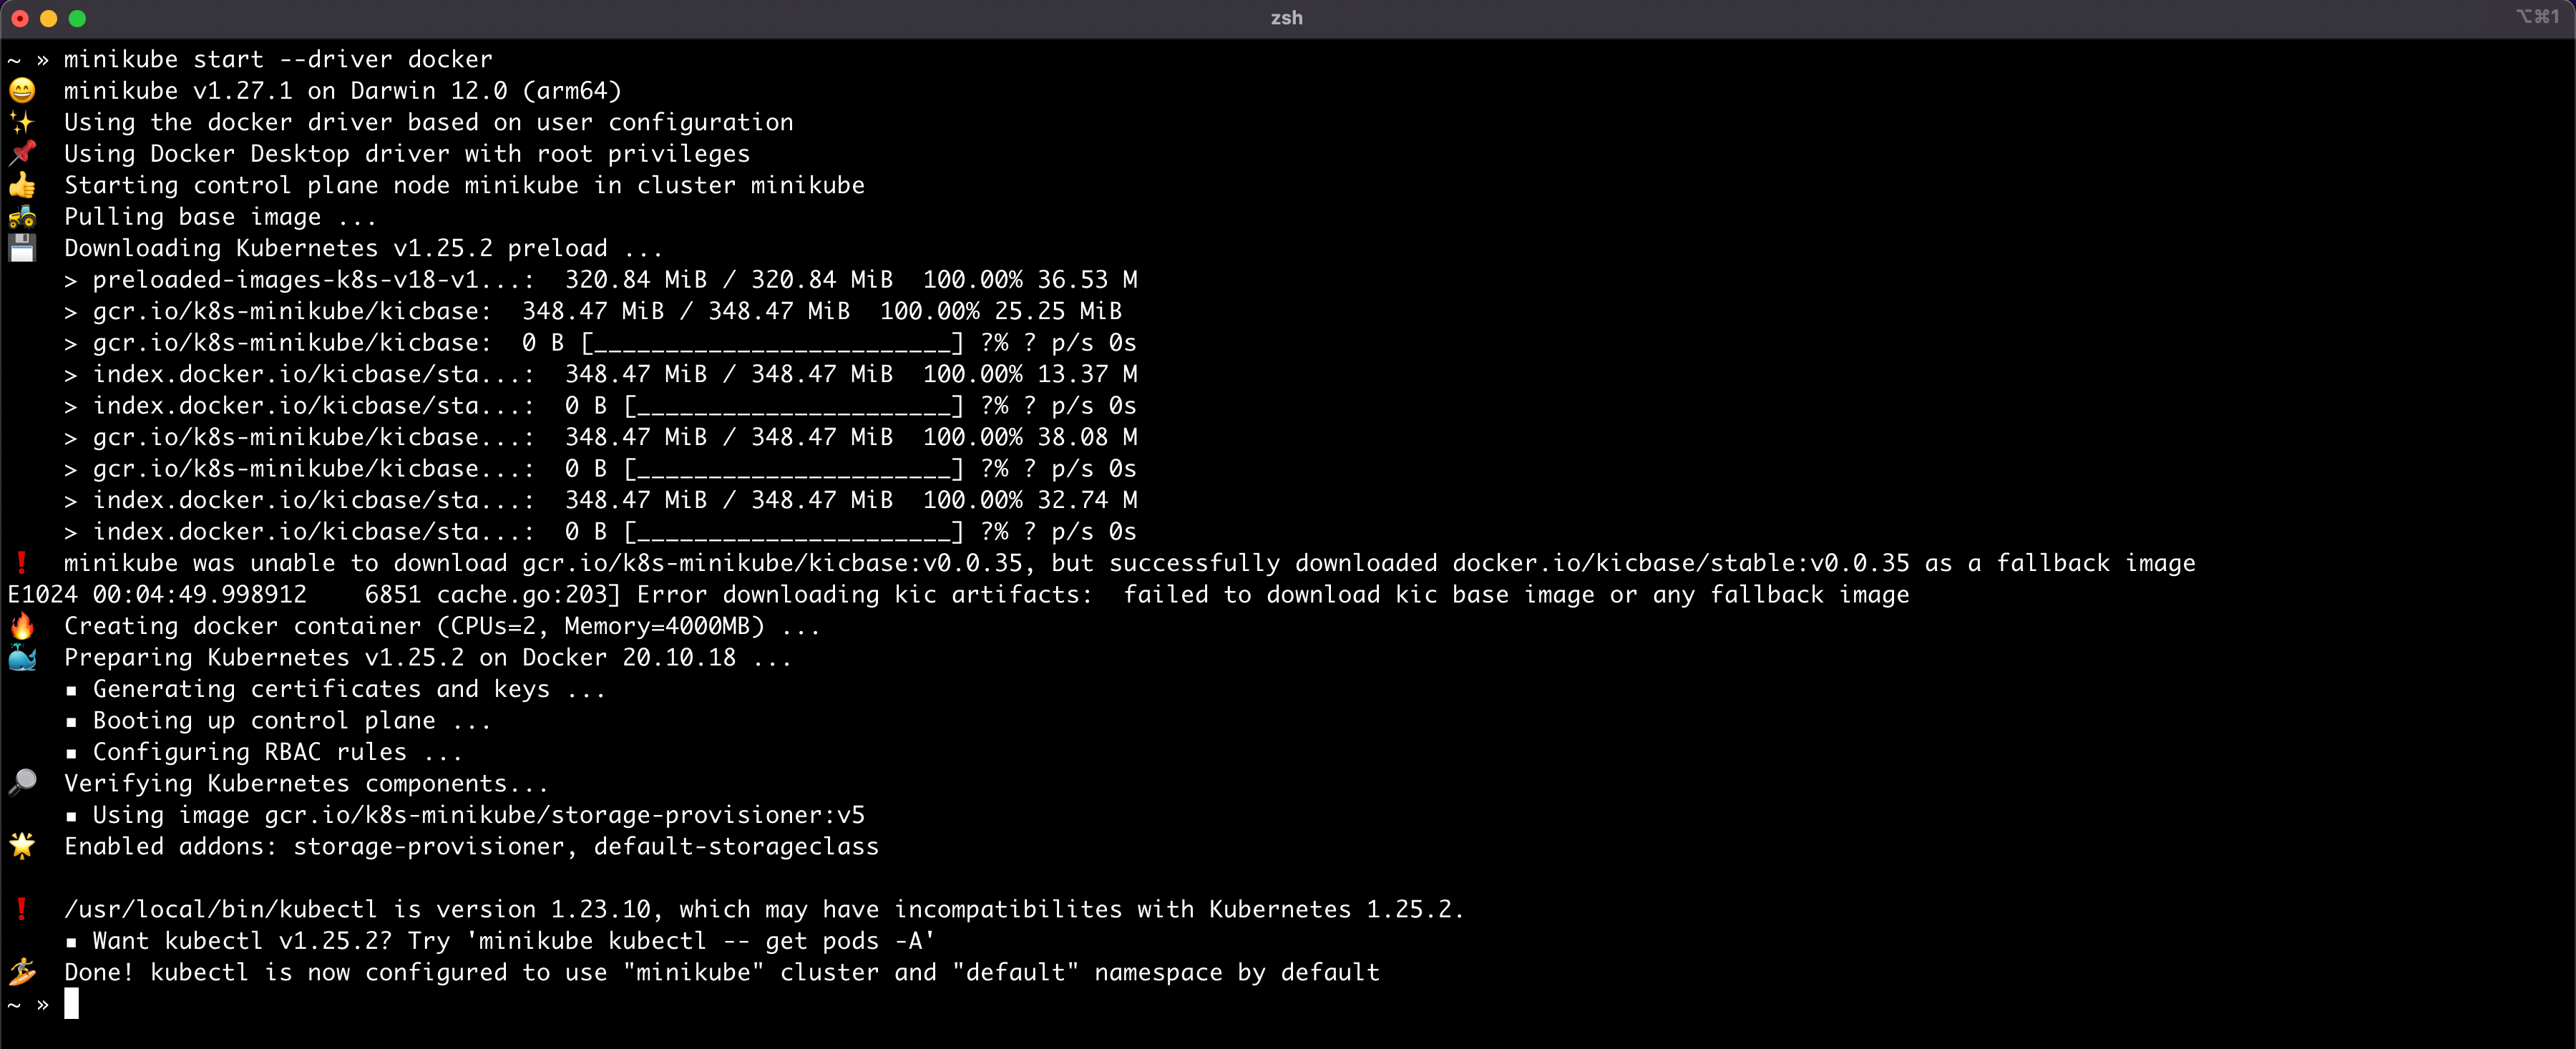Click the 'preloaded-images-k8s-v18-v1...' download line
Image resolution: width=2576 pixels, height=1049 pixels.
601,280
